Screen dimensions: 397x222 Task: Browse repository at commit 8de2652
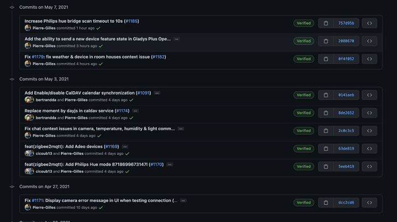coord(369,113)
